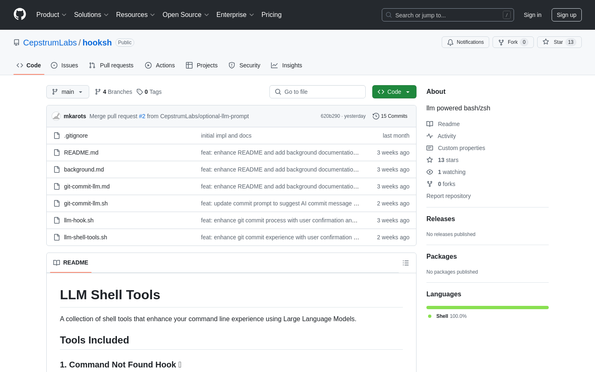
Task: Open the green Code dropdown button
Action: point(394,92)
